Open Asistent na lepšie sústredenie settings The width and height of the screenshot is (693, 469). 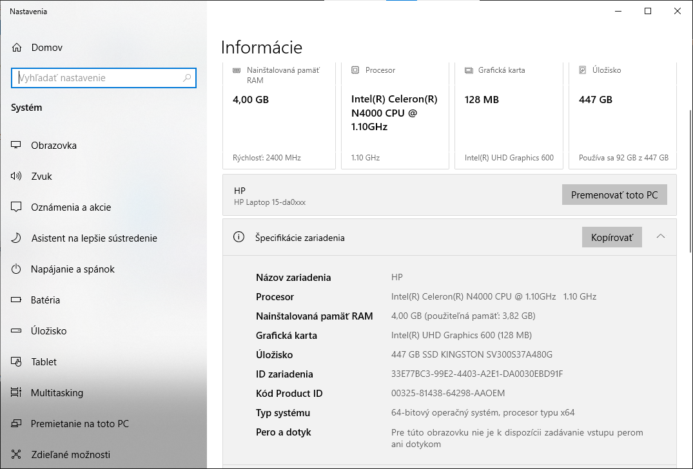pos(16,238)
